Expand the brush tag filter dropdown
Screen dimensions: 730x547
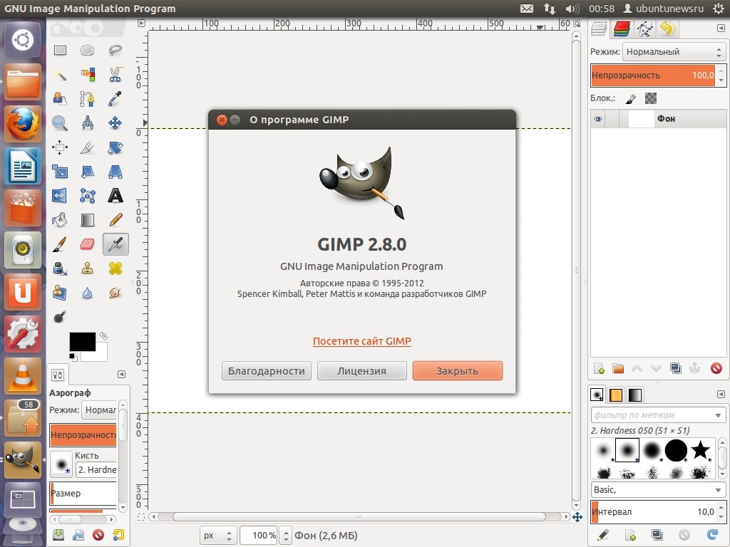(x=719, y=415)
